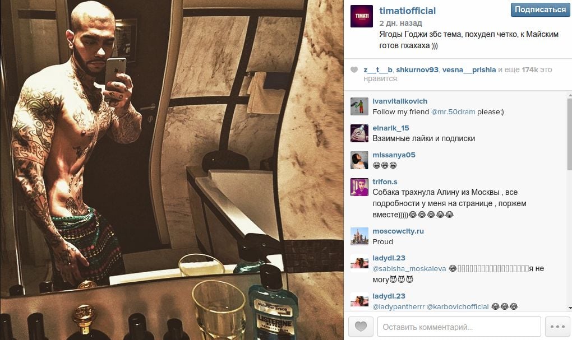Click the @mr.50dram mention link
The width and height of the screenshot is (572, 340).
(x=453, y=112)
